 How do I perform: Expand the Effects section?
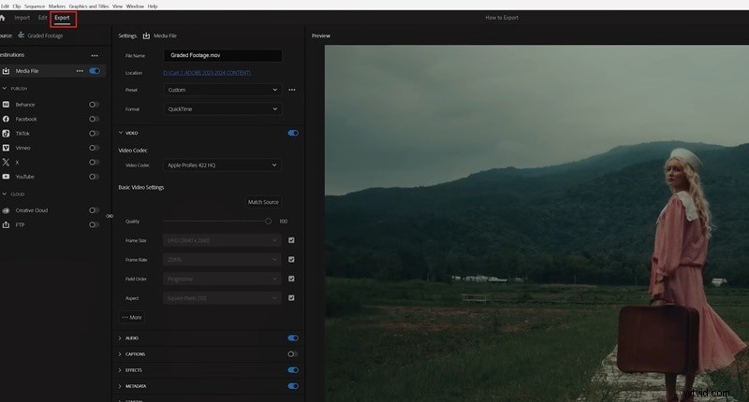120,370
